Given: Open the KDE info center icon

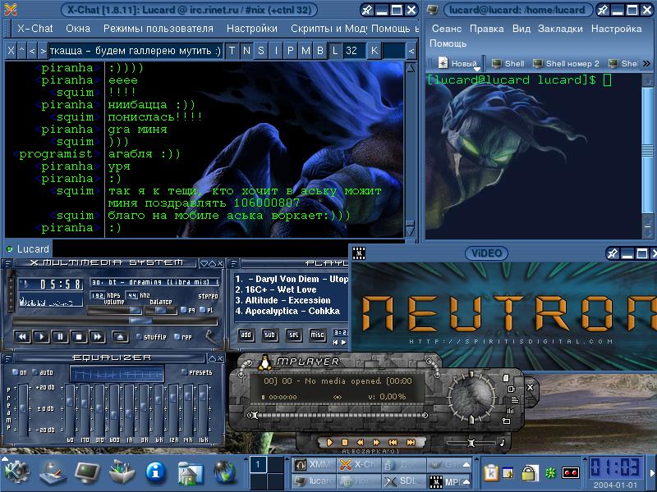Looking at the screenshot, I should [x=156, y=471].
